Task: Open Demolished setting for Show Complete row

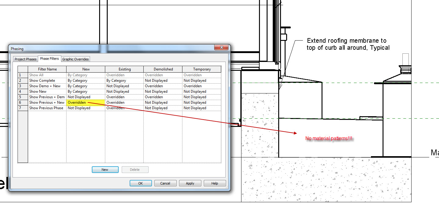Action: pyautogui.click(x=163, y=81)
